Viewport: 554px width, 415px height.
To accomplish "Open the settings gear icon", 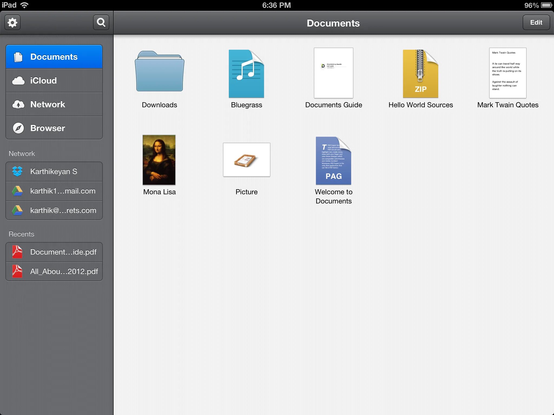I will (12, 22).
